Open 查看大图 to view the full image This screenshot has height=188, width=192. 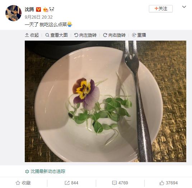coord(56,35)
